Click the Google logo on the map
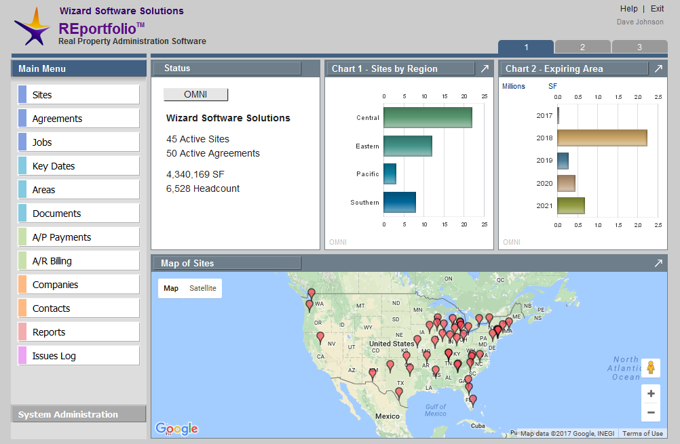The image size is (680, 444). tap(176, 428)
